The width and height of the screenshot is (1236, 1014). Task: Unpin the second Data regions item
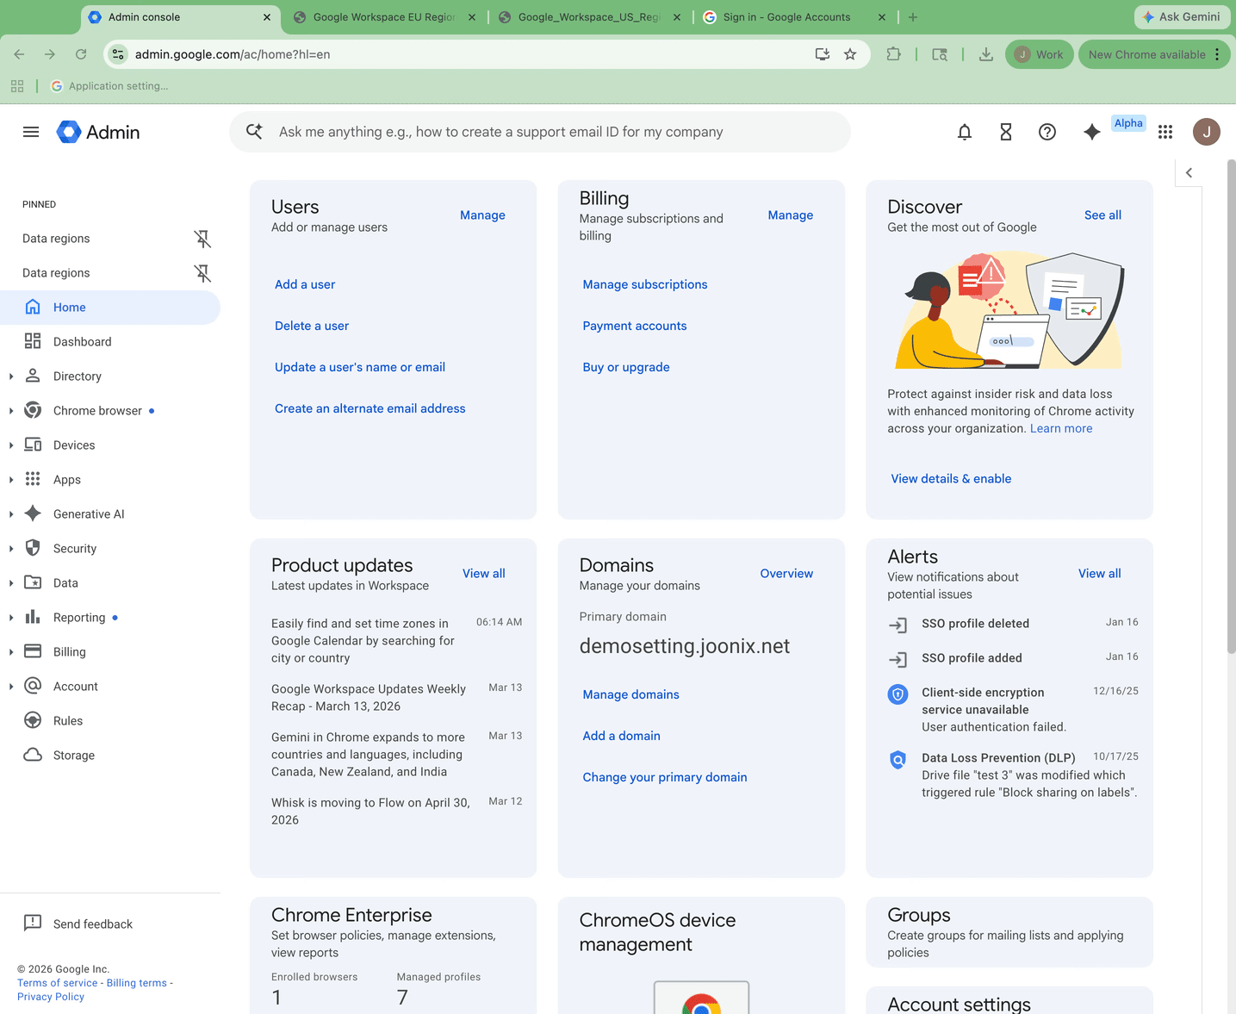[x=202, y=273]
